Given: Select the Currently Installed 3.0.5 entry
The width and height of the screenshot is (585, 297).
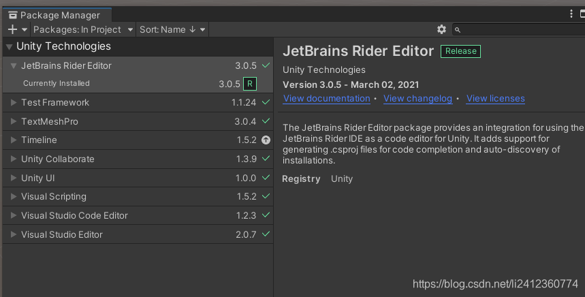Looking at the screenshot, I should (138, 84).
